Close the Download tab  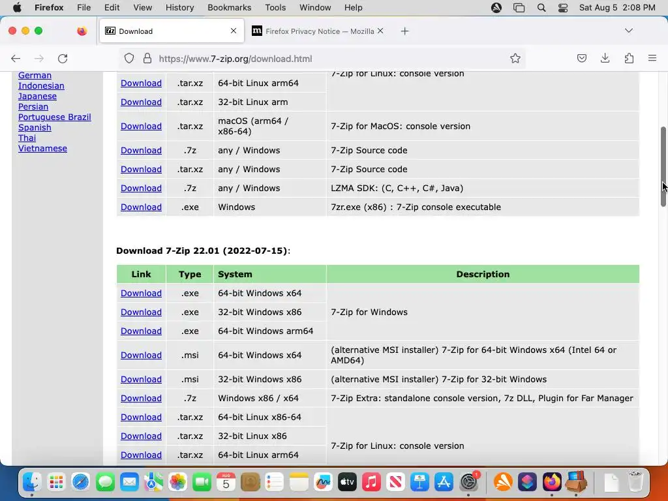(x=234, y=31)
